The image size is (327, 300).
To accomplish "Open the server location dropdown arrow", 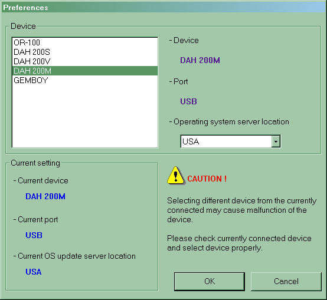I will tap(276, 141).
